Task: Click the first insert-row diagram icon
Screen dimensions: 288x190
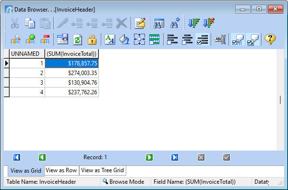Action: 77,23
